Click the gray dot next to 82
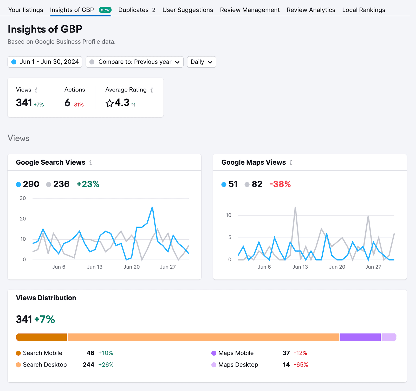 click(247, 184)
